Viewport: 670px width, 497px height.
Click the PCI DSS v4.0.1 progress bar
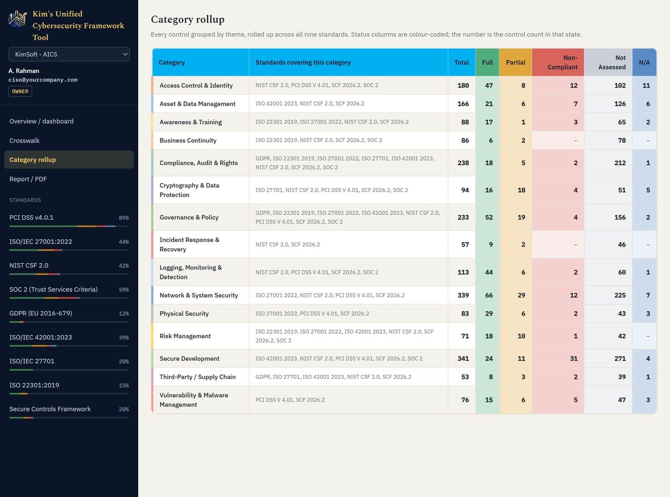(x=69, y=226)
